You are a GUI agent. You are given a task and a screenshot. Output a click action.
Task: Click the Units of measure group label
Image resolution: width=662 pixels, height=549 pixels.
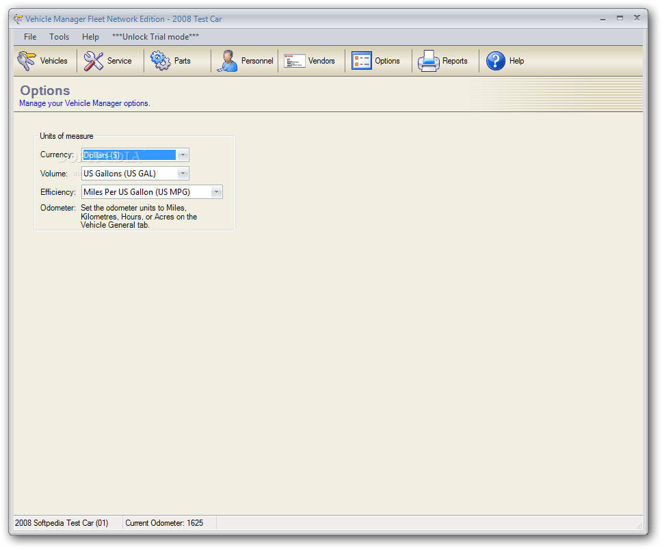[x=66, y=136]
